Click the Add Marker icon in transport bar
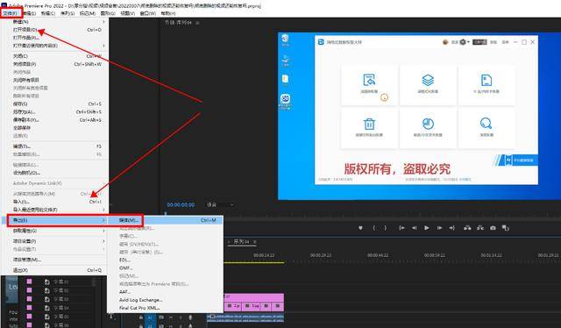561x328 pixels. tap(360, 228)
